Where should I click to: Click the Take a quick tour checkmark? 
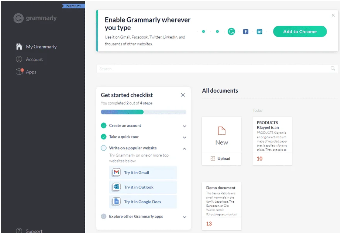pos(103,137)
